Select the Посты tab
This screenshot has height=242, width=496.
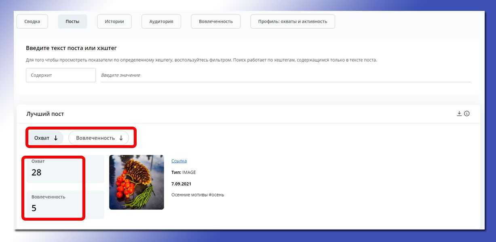click(72, 21)
